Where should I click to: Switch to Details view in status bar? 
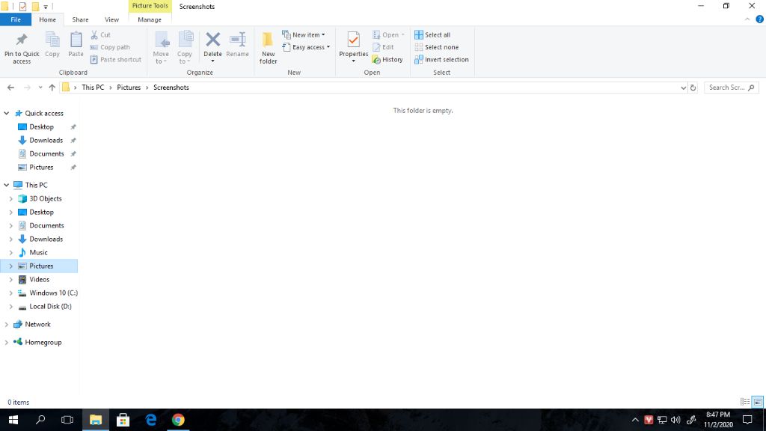[x=745, y=402]
